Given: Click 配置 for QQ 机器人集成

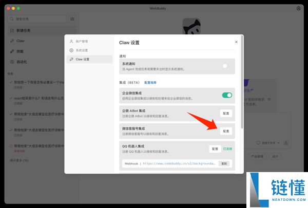Looking at the screenshot, I should [215, 149].
